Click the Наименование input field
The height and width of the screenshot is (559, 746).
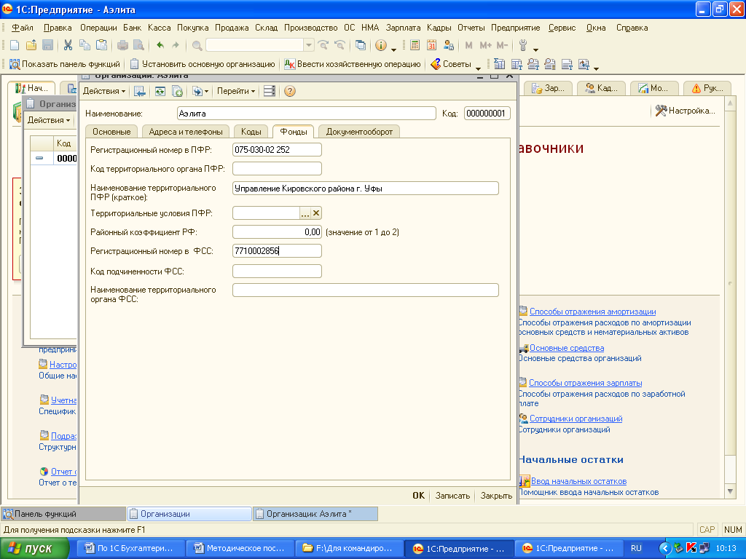pos(307,114)
